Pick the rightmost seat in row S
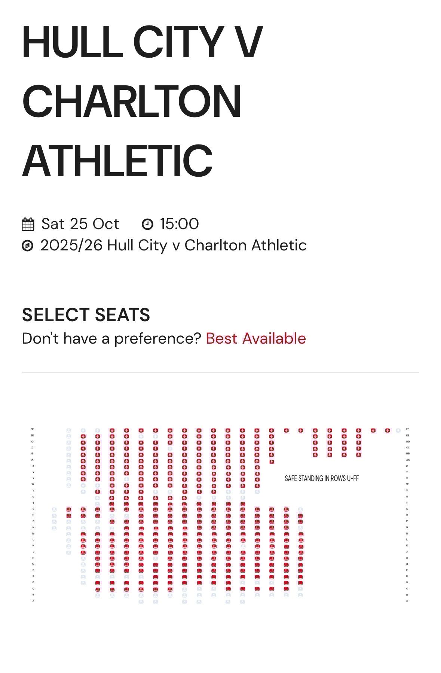441x673 pixels. [300, 509]
